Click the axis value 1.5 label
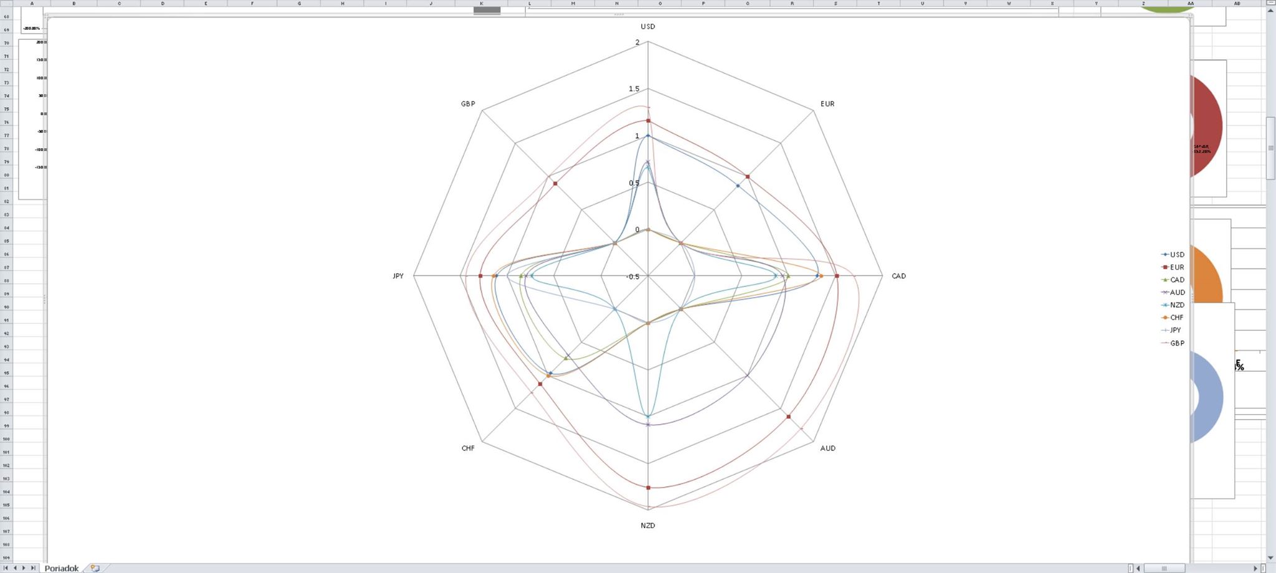Screen dimensions: 1276x573 (634, 89)
